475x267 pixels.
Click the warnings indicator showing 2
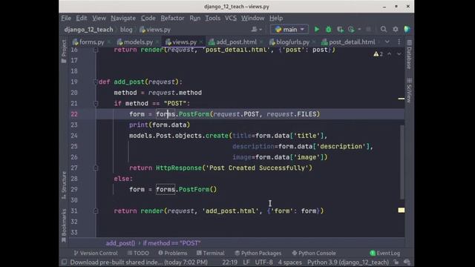(378, 54)
